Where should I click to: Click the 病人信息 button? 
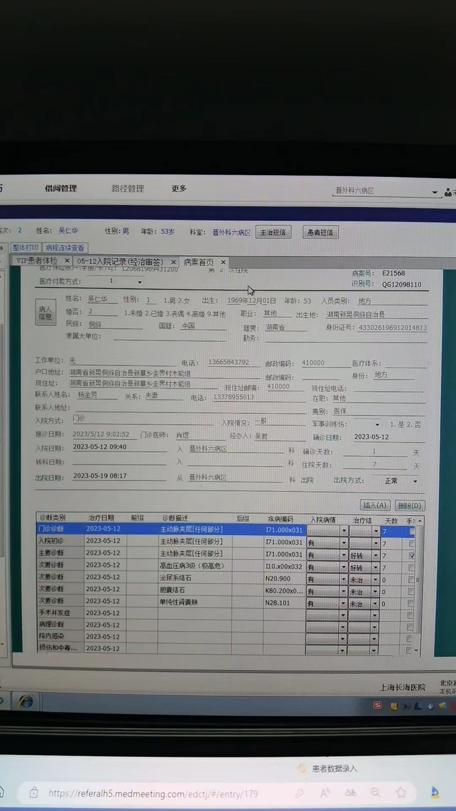coord(45,312)
